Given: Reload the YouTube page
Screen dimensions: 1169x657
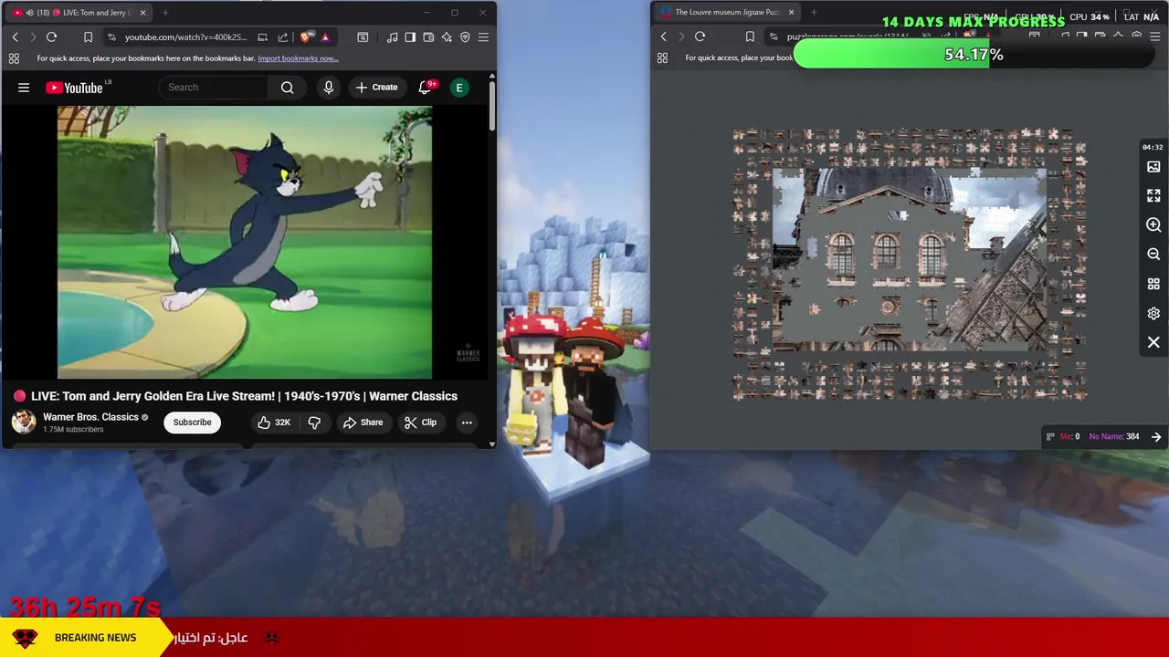Looking at the screenshot, I should pyautogui.click(x=51, y=37).
